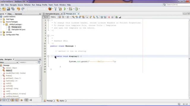Click the Shift Line Right icon
Viewport: 190px width, 106px height.
coord(105,17)
